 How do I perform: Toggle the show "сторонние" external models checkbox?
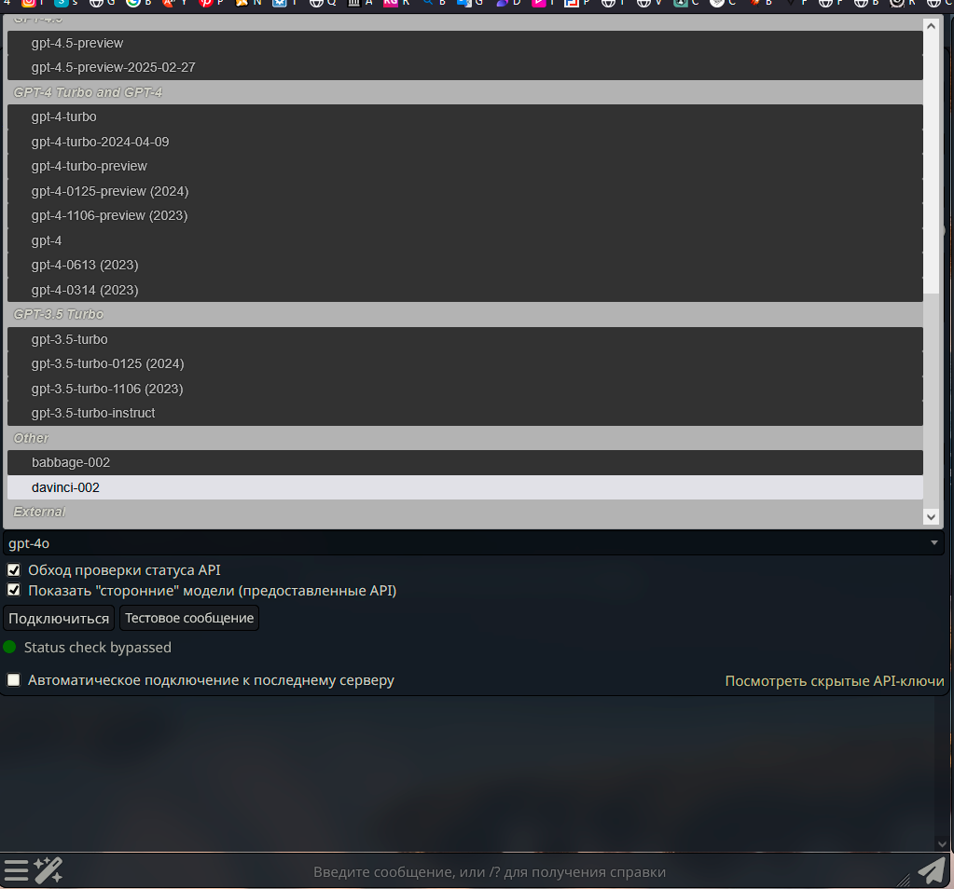13,590
